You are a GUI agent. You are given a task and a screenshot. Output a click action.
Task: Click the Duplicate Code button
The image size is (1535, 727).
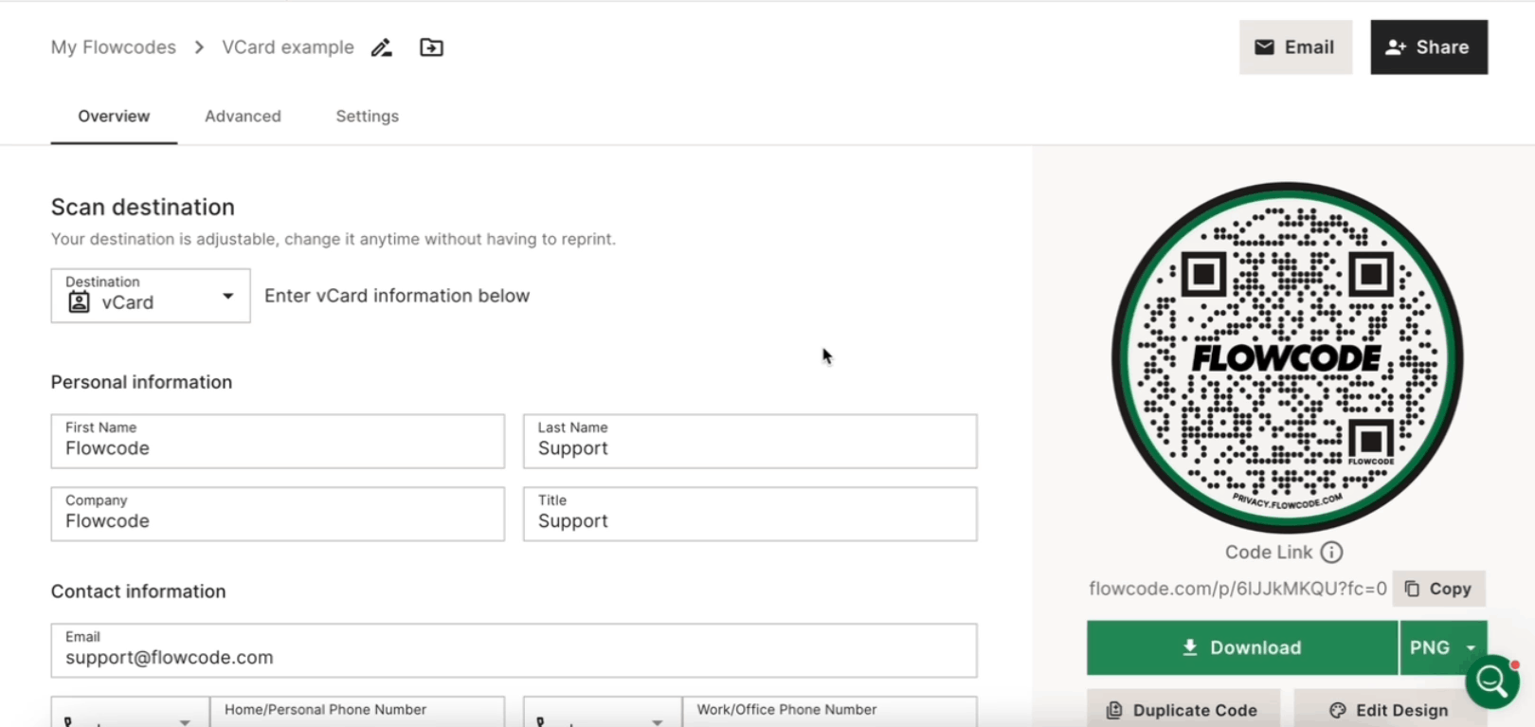[x=1183, y=710]
